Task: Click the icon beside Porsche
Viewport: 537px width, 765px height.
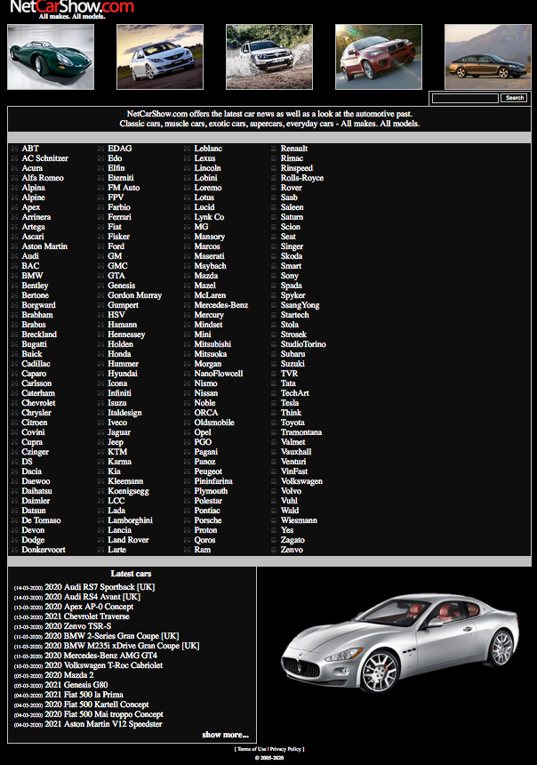Action: point(188,520)
